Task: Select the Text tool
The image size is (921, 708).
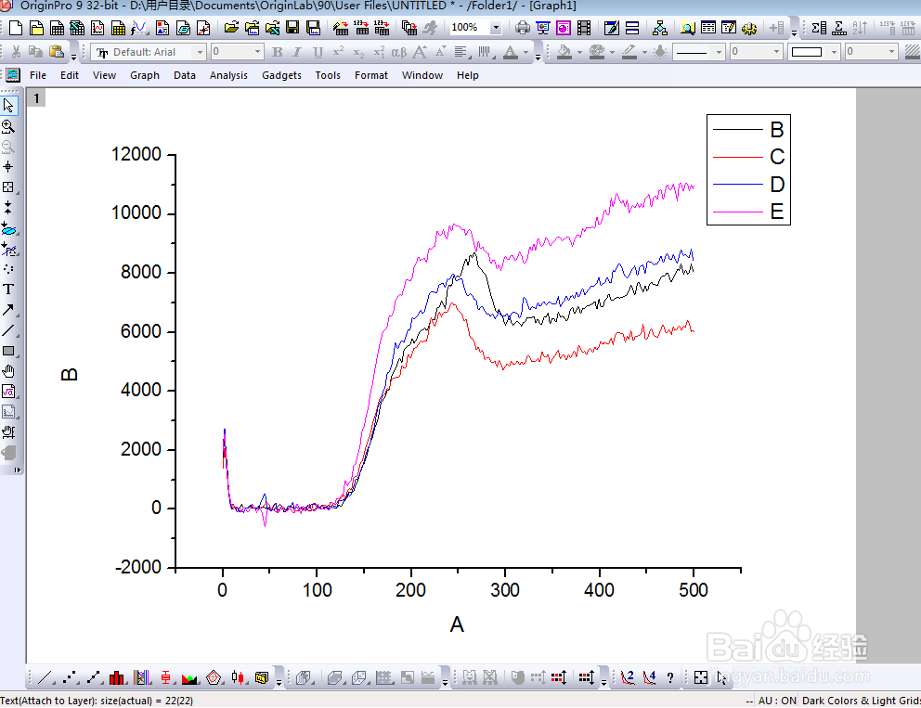Action: [x=8, y=289]
